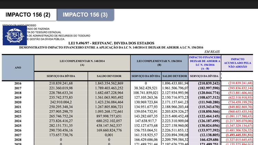This screenshot has height=145, width=258.
Task: Click the EM REAIS label above the table
Action: point(205,52)
